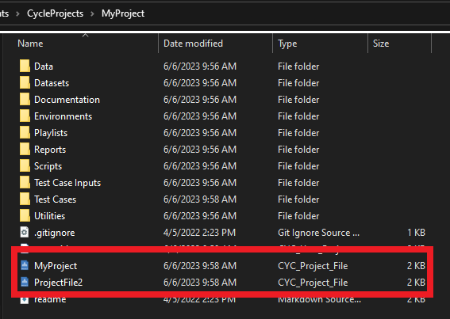Click the Playlists folder icon
This screenshot has width=450, height=319.
tap(25, 132)
